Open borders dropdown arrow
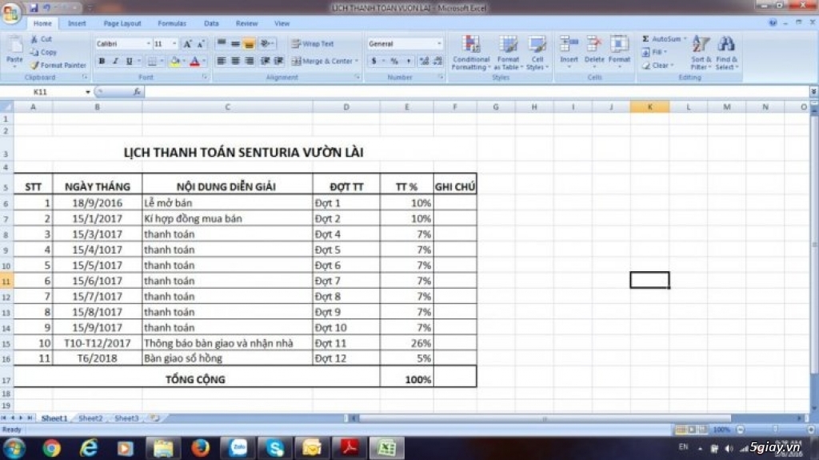 coord(162,61)
